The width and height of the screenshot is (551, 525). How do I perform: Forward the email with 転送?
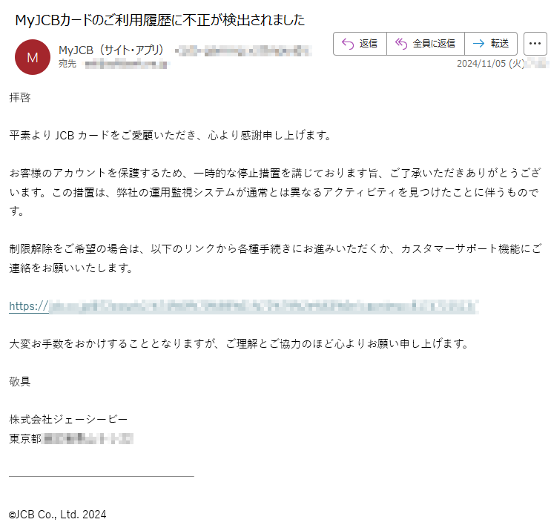point(500,44)
